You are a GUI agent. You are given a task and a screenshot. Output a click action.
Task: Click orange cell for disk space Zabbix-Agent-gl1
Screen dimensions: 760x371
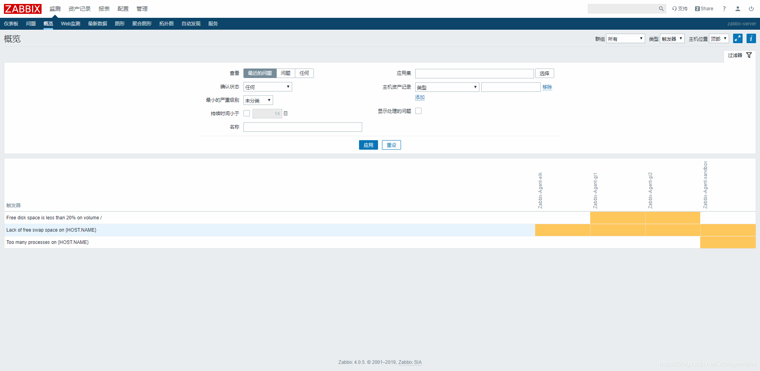click(617, 218)
